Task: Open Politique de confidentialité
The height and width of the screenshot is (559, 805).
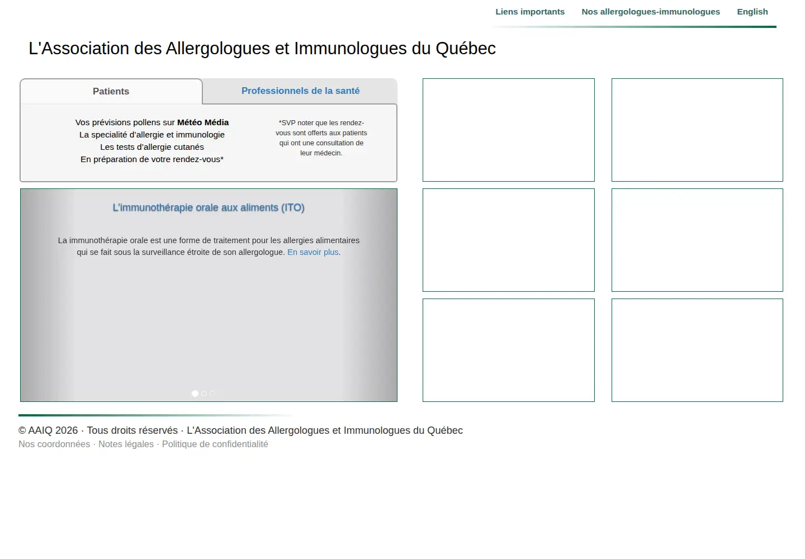Action: click(215, 444)
